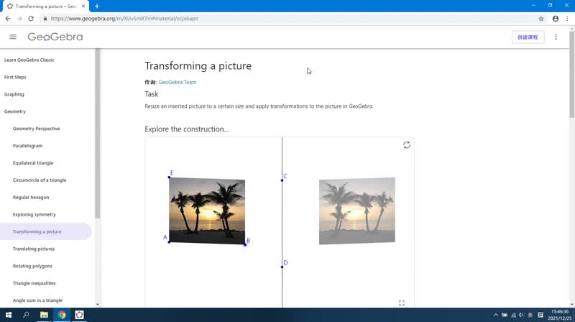Image resolution: width=575 pixels, height=322 pixels.
Task: Open the GeoGebra app in the taskbar
Action: tap(79, 315)
